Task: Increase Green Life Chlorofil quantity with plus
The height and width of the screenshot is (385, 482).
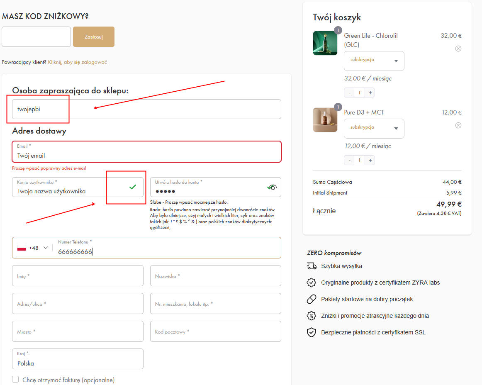Action: (370, 93)
